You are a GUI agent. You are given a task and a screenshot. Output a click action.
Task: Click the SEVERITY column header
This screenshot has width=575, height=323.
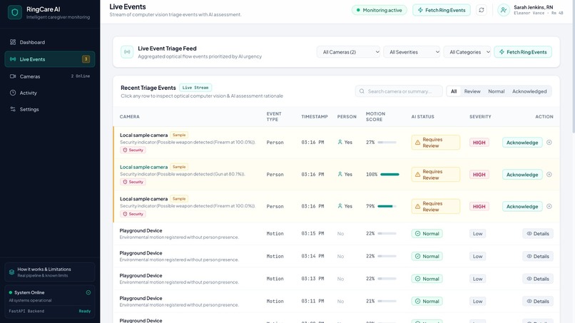click(x=480, y=117)
